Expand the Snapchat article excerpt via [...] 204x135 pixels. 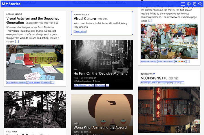17,41
